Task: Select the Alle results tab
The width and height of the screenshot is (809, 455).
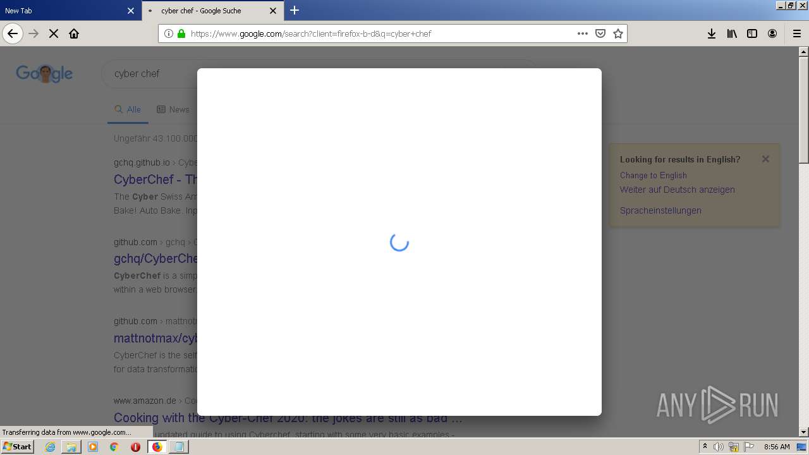Action: (128, 109)
